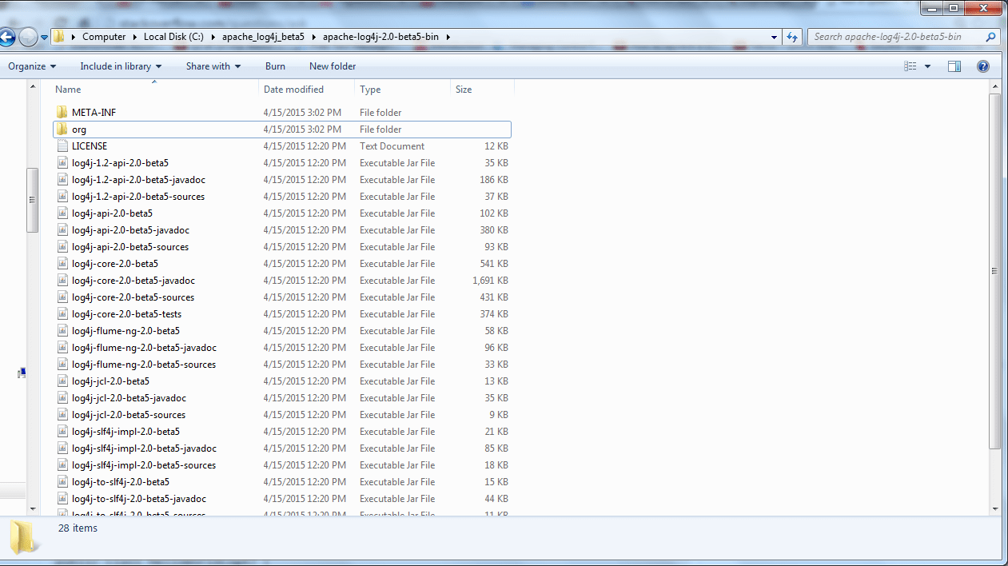The width and height of the screenshot is (1008, 566).
Task: Select log4j-api-2.0-beta5-sources file name
Action: coord(130,247)
